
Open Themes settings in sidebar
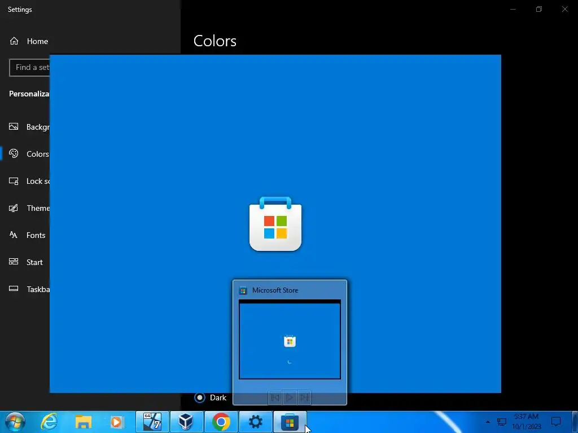click(29, 208)
